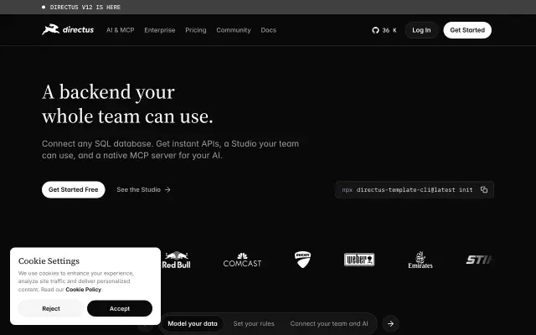Click the Comcast logo
Viewport: 536px width, 335px height.
point(242,260)
